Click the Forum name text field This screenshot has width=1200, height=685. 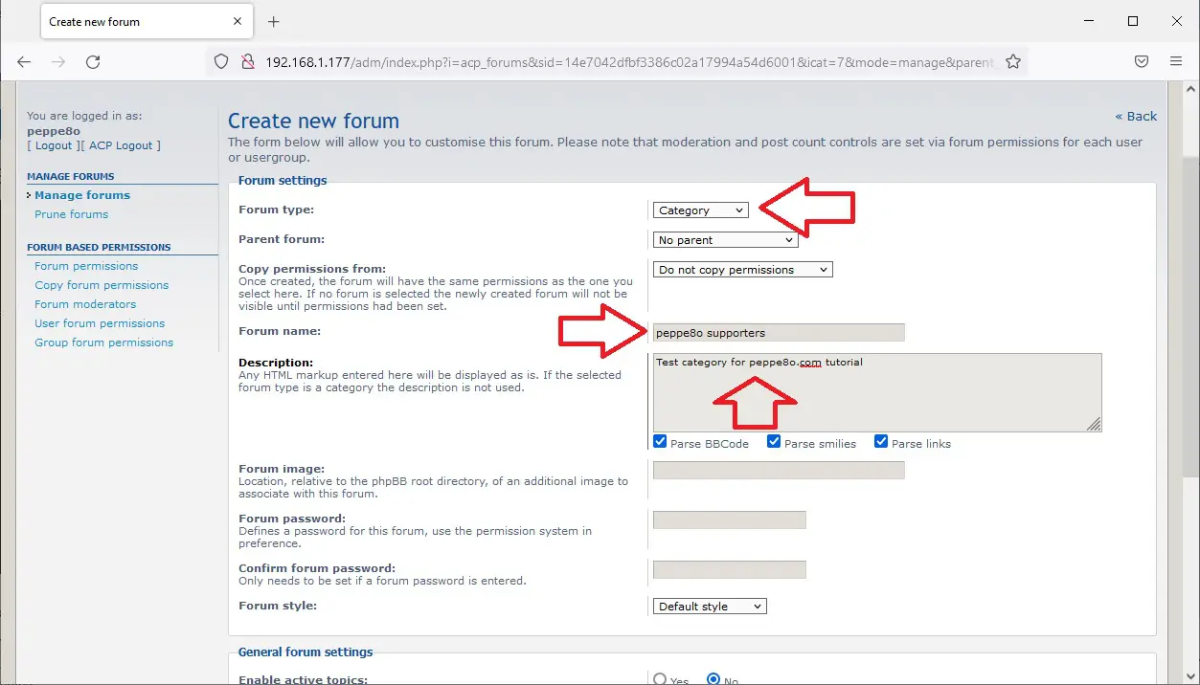tap(779, 333)
